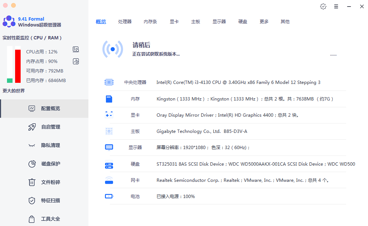Open the 硬盘 tab

tap(243, 22)
